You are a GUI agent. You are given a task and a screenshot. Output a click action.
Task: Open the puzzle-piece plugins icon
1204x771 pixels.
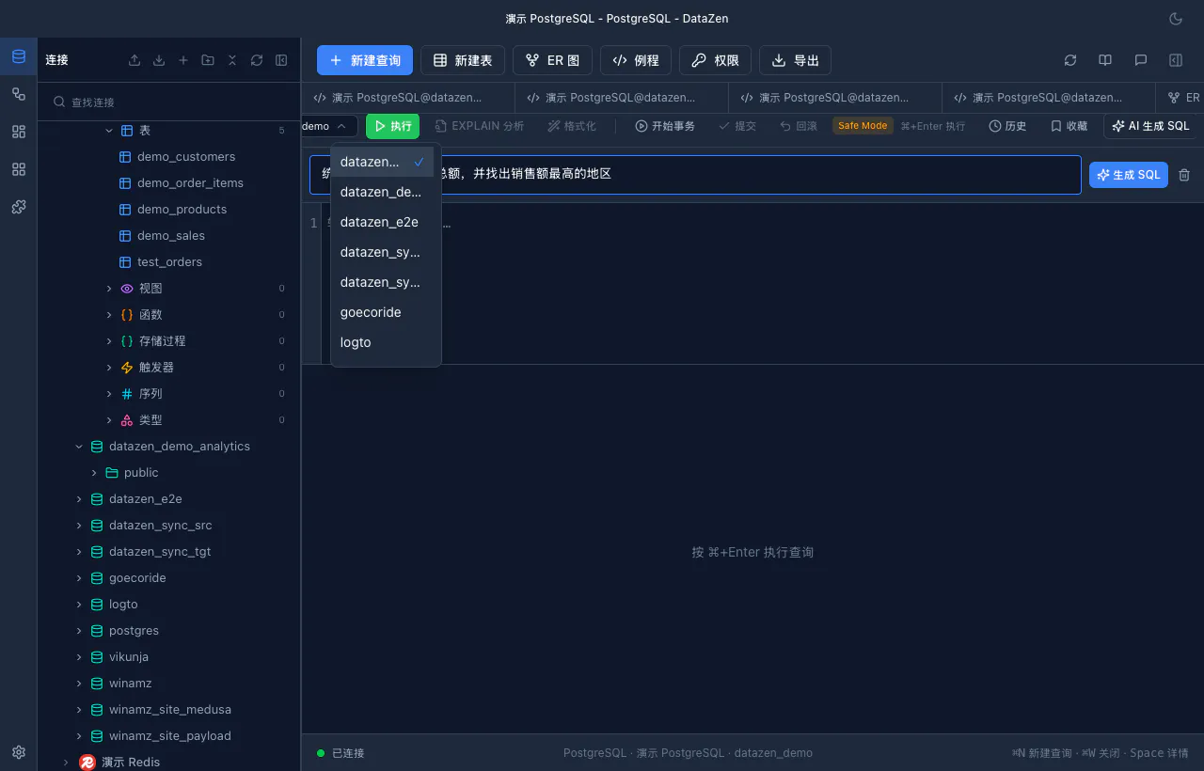(x=19, y=207)
